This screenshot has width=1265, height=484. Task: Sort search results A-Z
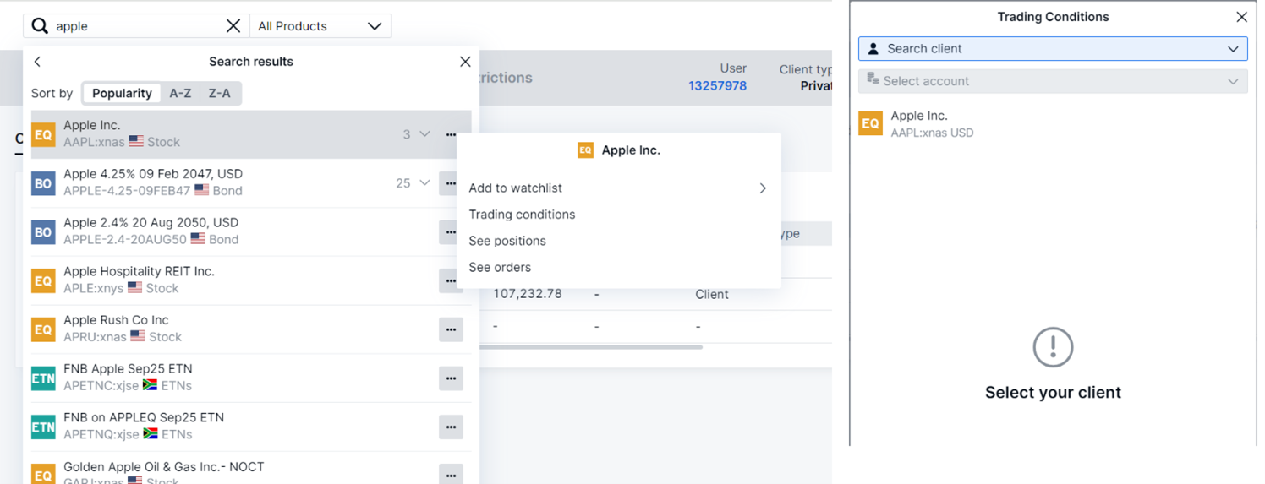click(x=180, y=93)
